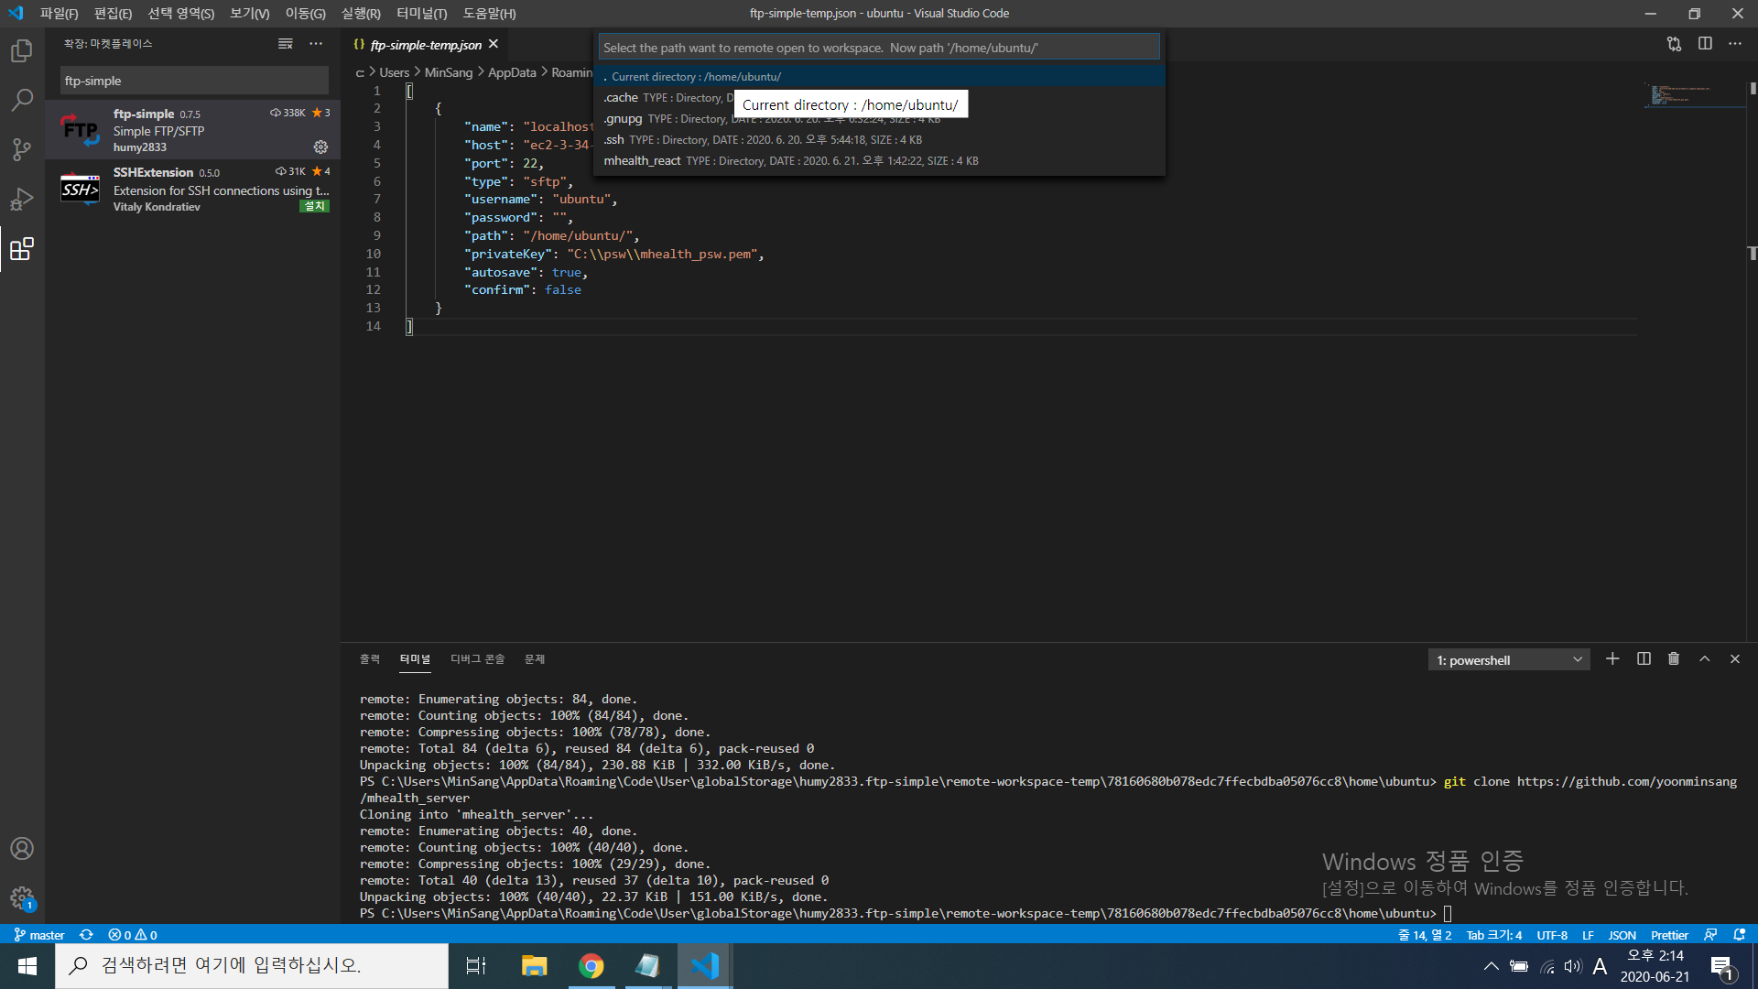The height and width of the screenshot is (989, 1758).
Task: Split the editor to the right
Action: coord(1705,44)
